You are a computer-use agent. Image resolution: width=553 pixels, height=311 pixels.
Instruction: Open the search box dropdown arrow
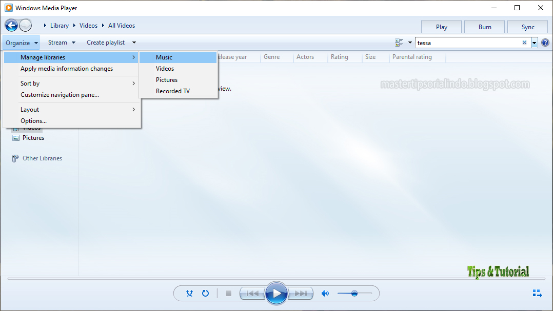535,43
